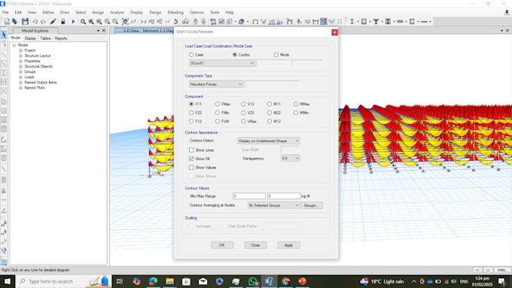Open the Define menu
This screenshot has width=512, height=288.
coord(48,12)
